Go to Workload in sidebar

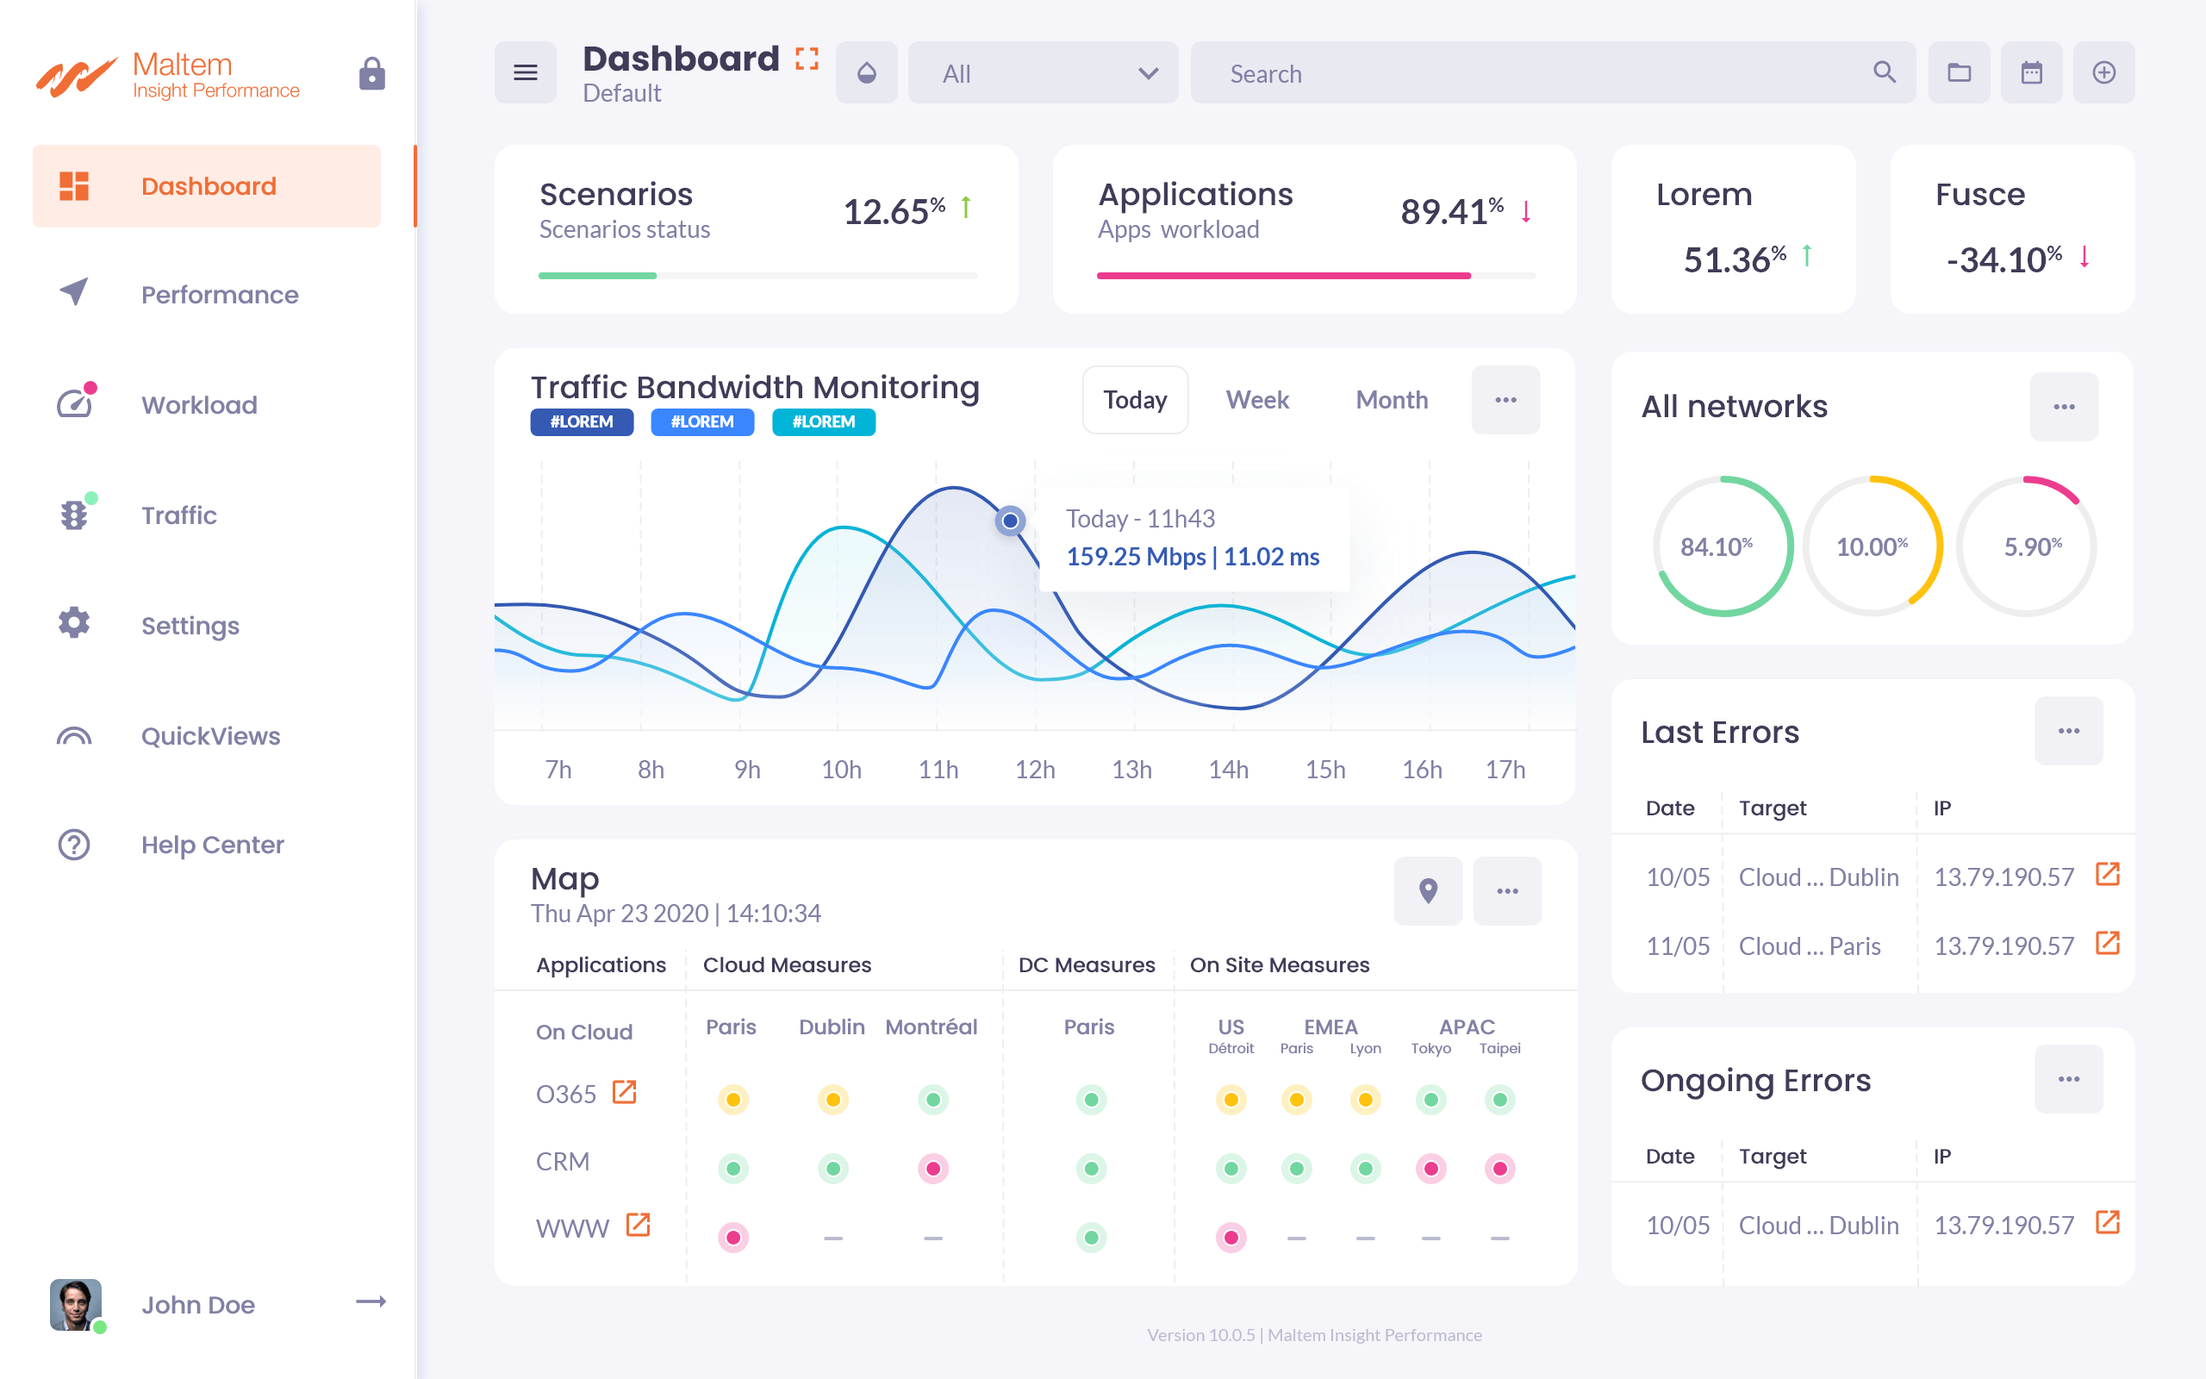(x=199, y=405)
